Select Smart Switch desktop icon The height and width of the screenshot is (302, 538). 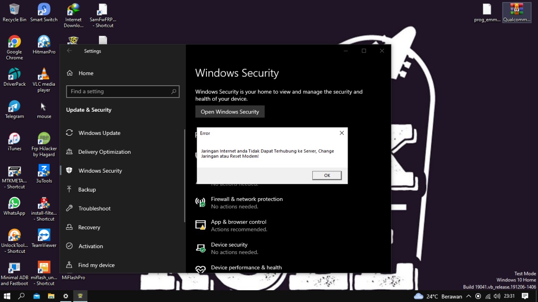(44, 13)
